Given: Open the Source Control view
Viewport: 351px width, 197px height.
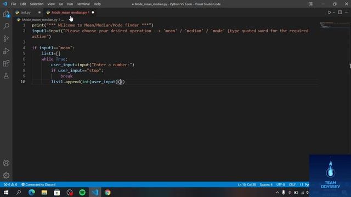Looking at the screenshot, I should [x=6, y=38].
